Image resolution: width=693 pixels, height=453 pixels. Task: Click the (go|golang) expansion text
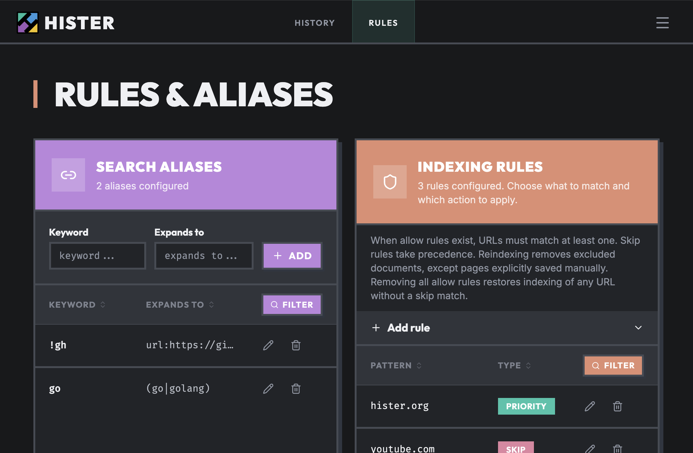[x=178, y=388]
